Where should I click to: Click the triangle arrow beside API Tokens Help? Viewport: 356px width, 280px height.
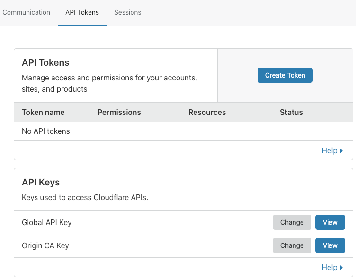pyautogui.click(x=342, y=151)
